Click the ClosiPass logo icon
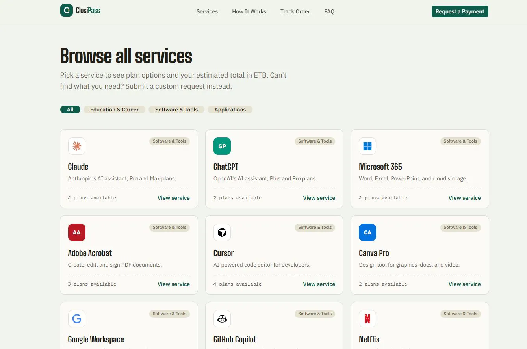 tap(67, 11)
